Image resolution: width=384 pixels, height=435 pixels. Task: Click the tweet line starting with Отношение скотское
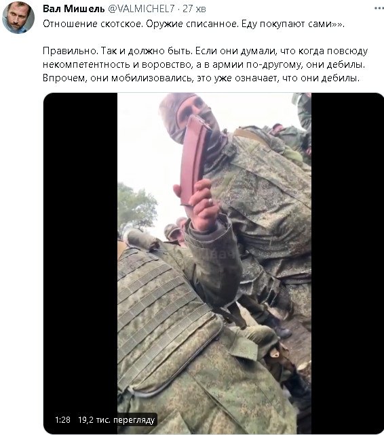click(193, 24)
